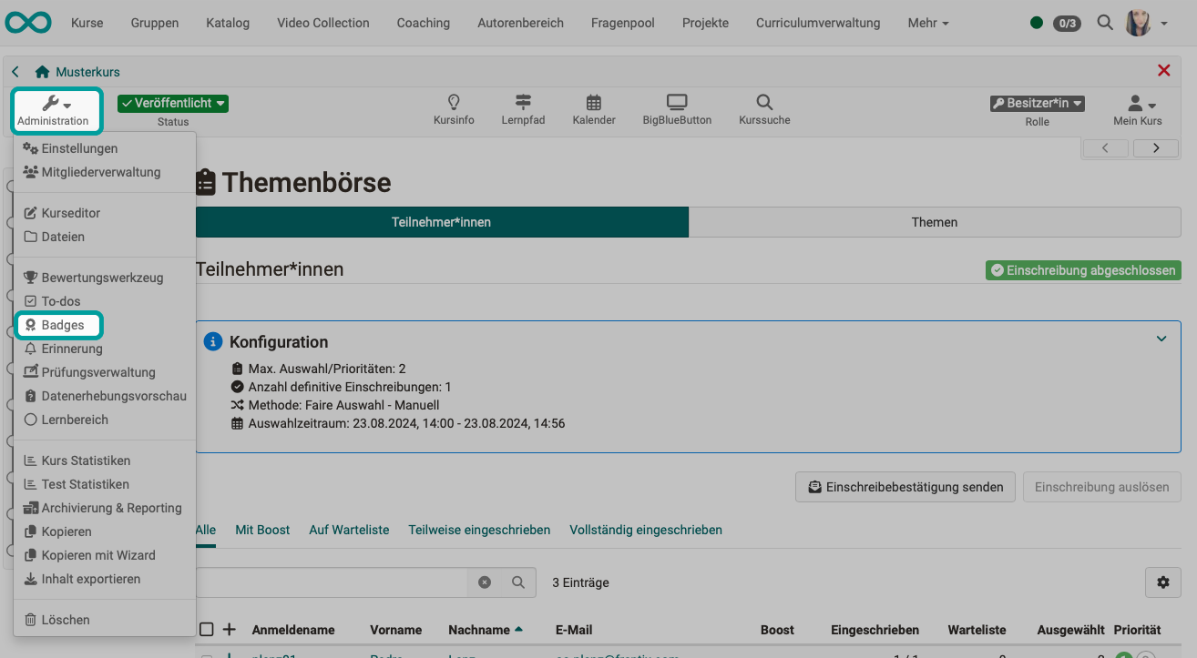
Task: Toggle the select-all checkbox in table header
Action: click(207, 630)
